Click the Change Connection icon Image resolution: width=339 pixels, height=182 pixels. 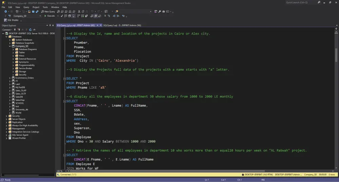[x=9, y=16]
